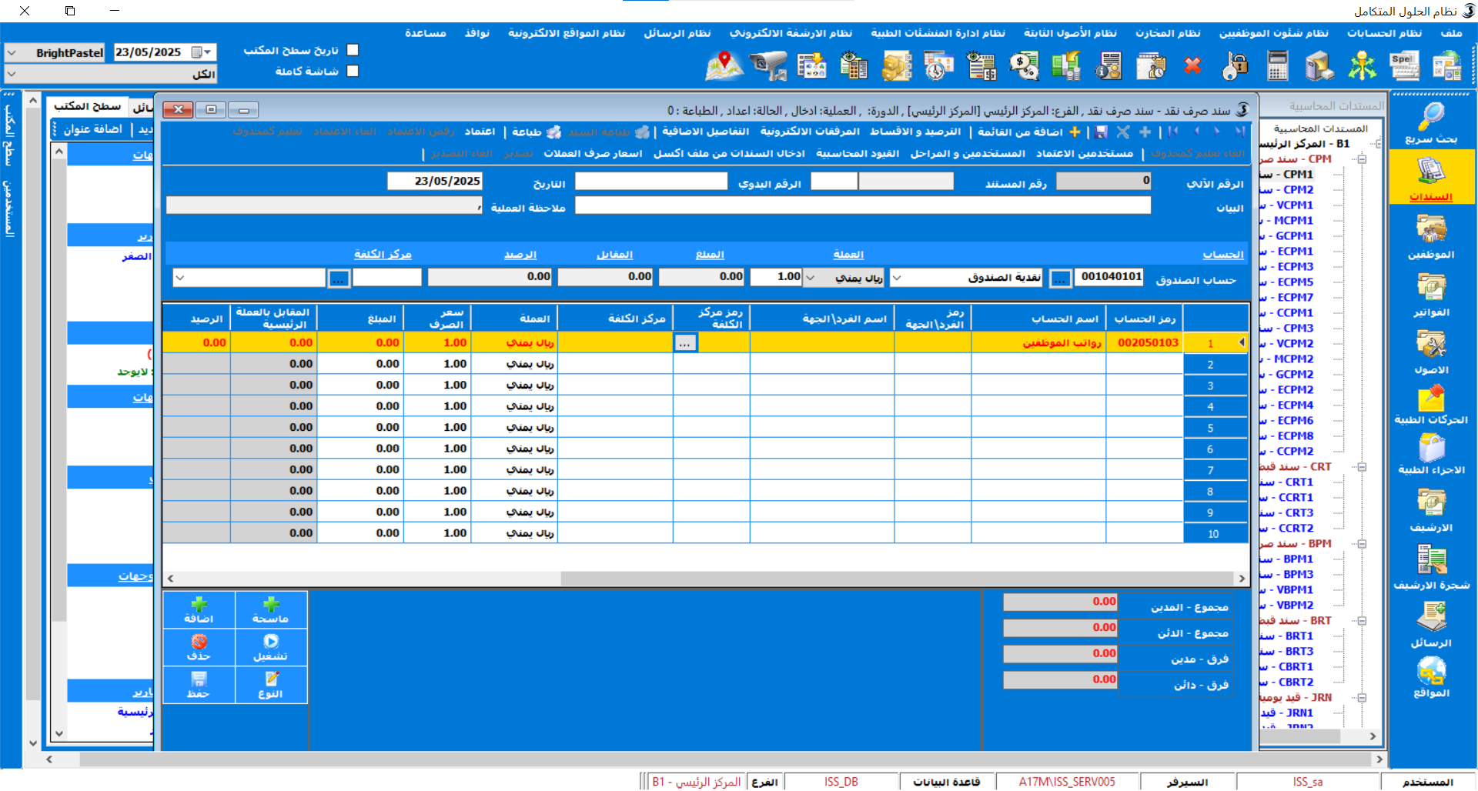Screen dimensions: 1478x791
Task: Click the calculator icon in main toolbar
Action: coord(1278,66)
